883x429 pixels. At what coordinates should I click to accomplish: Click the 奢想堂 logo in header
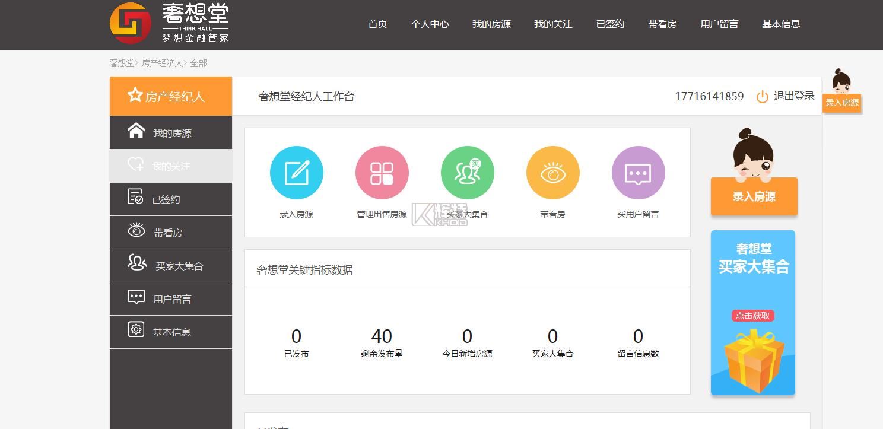(x=131, y=23)
